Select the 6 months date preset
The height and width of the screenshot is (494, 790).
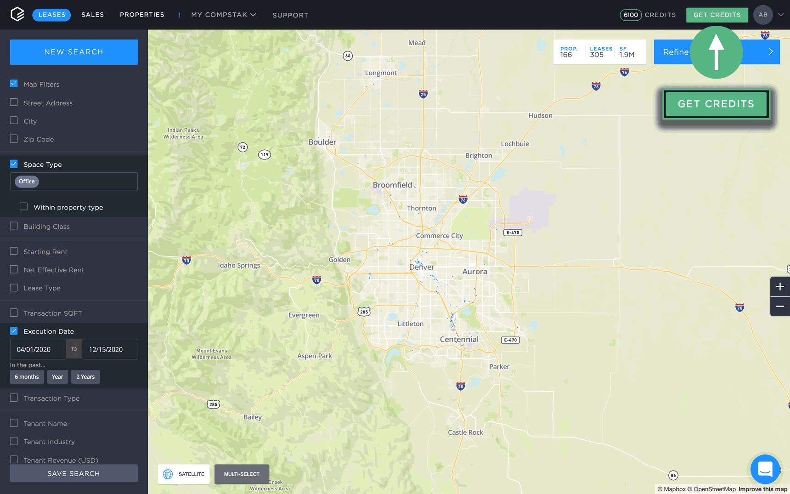point(27,377)
